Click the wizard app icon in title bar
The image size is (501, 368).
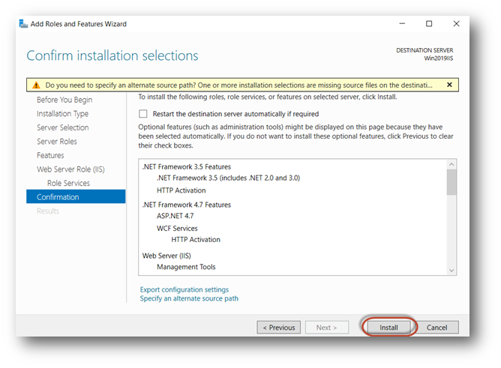point(22,24)
